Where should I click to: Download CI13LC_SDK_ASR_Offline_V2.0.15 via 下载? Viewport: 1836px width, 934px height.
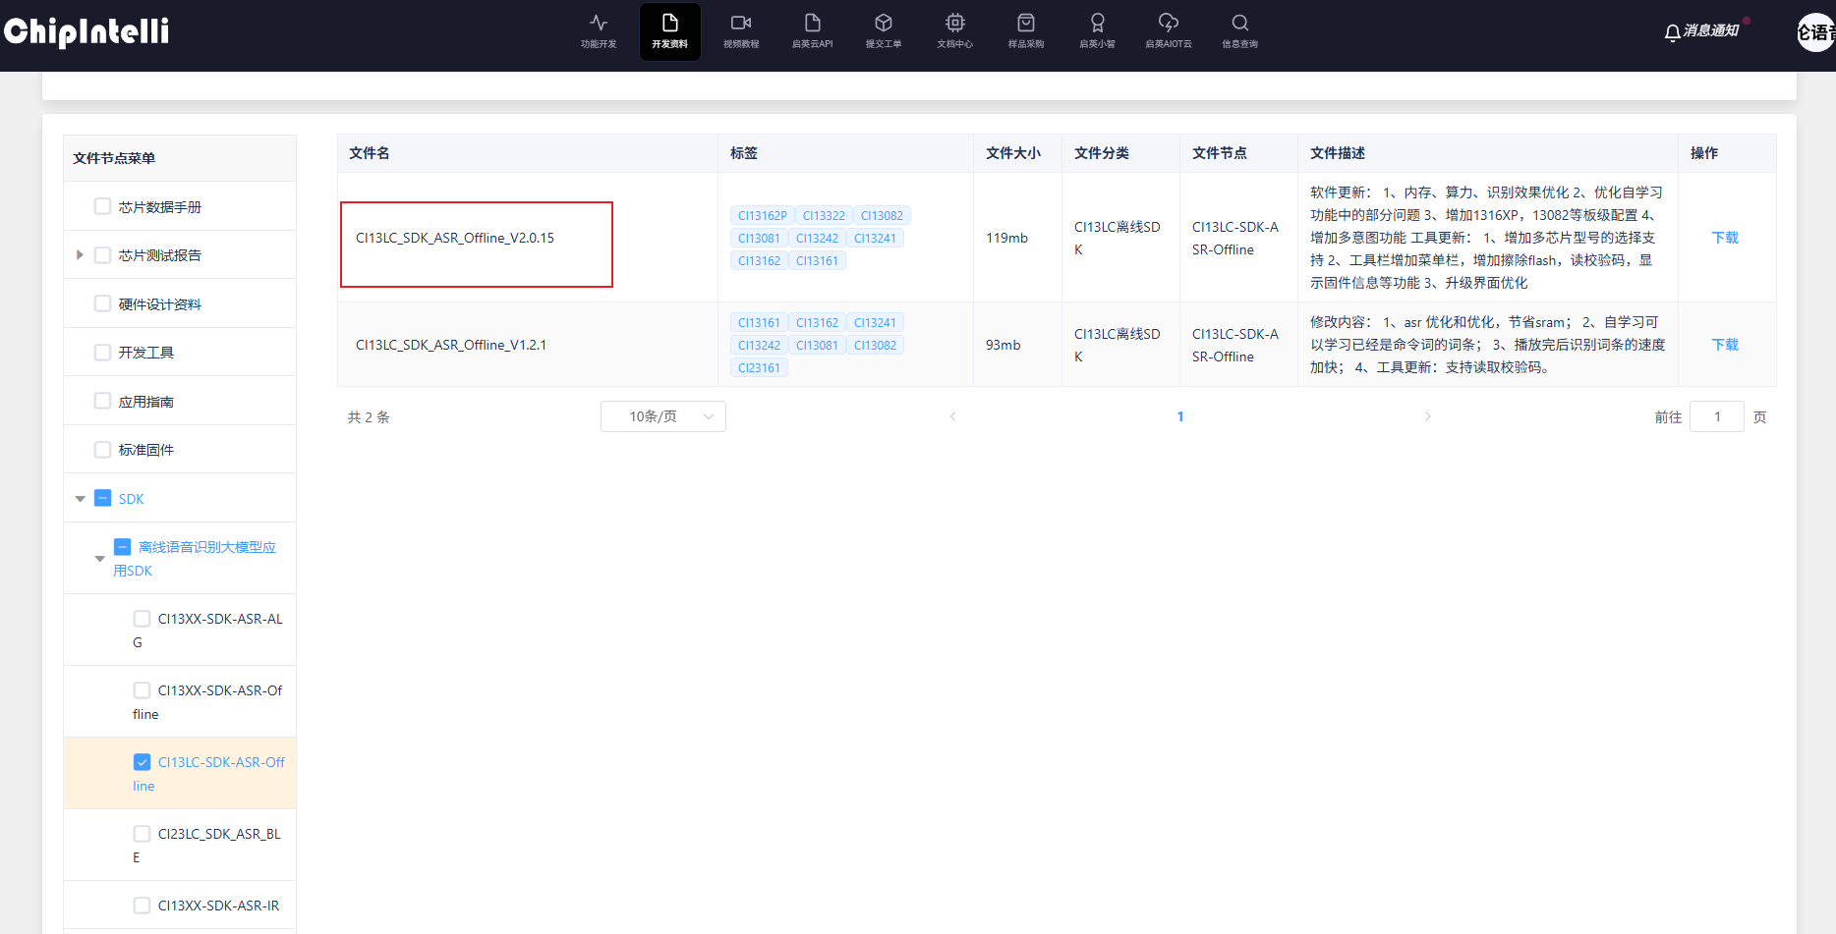tap(1725, 238)
